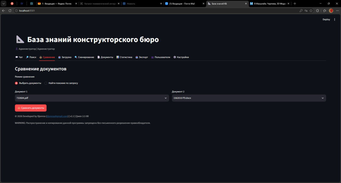
Task: Open saved passwords key icon
Action: pos(301,11)
